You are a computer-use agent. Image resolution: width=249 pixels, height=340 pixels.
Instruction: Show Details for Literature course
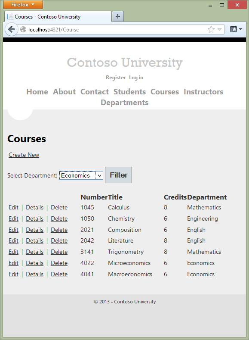34,241
